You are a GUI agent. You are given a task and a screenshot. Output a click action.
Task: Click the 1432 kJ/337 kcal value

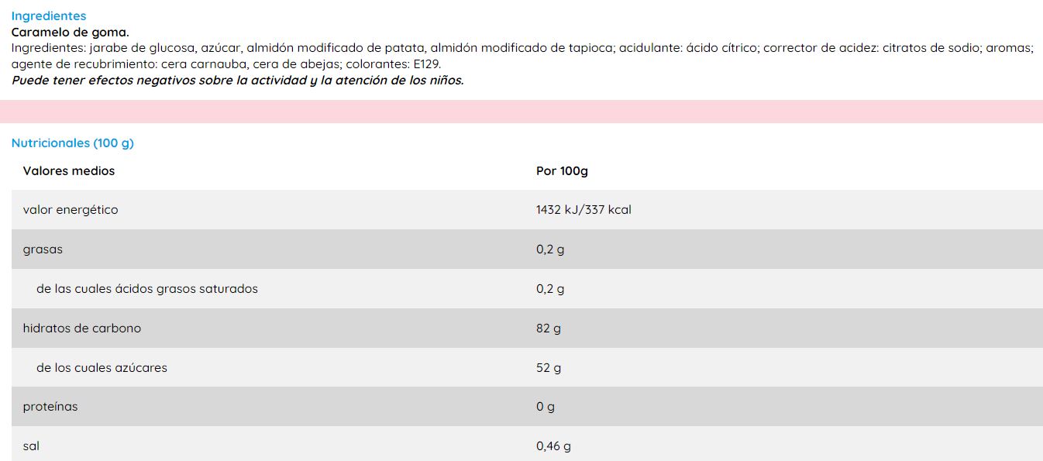pyautogui.click(x=583, y=210)
